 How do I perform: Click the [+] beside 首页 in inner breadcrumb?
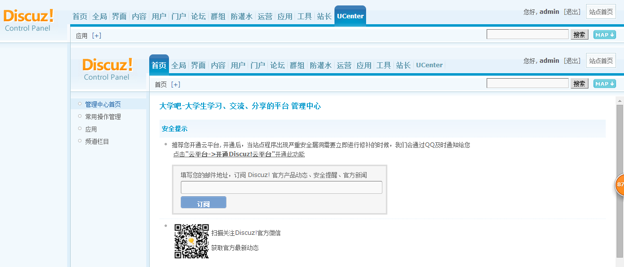pos(176,85)
